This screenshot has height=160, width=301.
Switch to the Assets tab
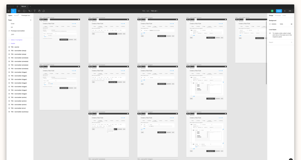click(x=16, y=15)
